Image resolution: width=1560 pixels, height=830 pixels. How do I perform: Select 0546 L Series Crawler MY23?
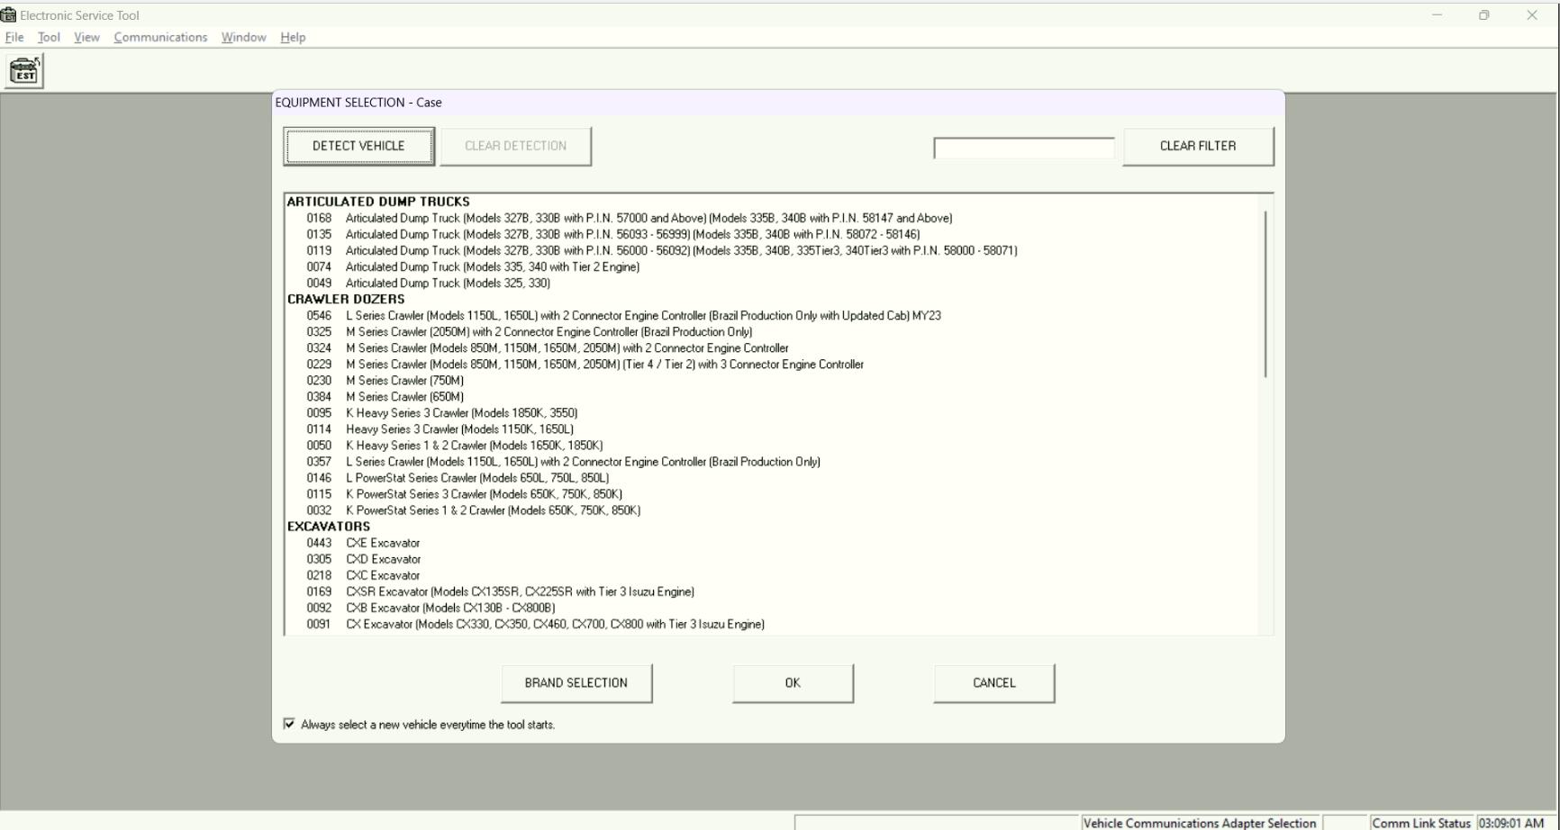tap(623, 316)
